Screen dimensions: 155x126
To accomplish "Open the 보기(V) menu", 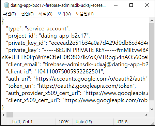I will point(64,14).
